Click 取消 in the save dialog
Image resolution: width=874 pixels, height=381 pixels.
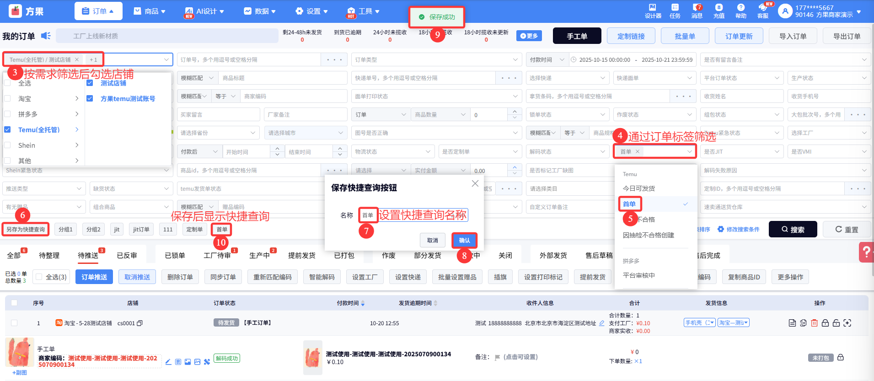(x=433, y=240)
